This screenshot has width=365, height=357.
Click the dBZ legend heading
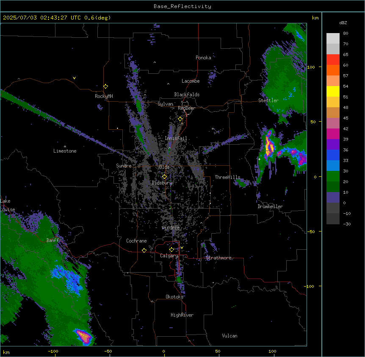343,22
